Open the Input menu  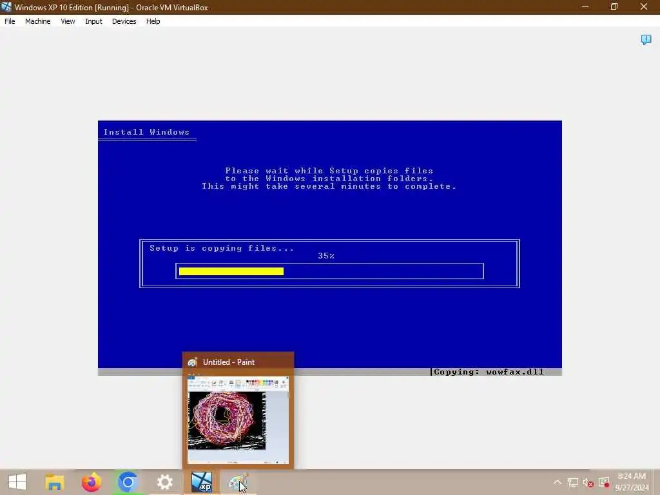click(x=93, y=21)
